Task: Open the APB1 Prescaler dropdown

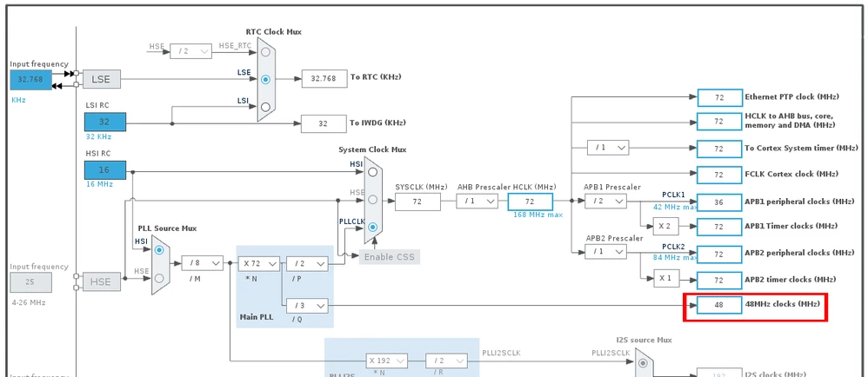Action: [x=605, y=202]
